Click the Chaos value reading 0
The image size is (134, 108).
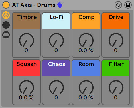(x=56, y=97)
